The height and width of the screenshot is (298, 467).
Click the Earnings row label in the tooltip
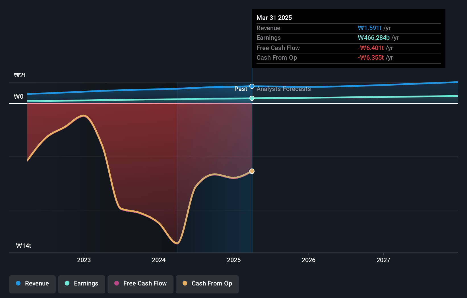(x=268, y=38)
